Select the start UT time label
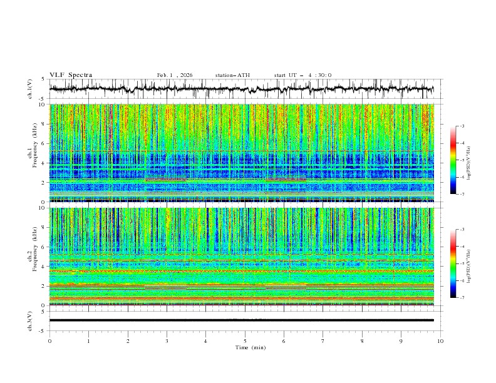 coord(302,75)
